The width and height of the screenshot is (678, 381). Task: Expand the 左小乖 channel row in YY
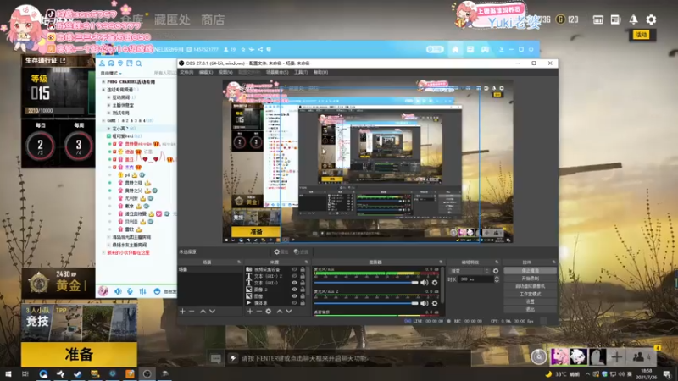(109, 129)
